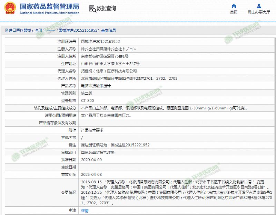Screen dimensions: 276x215
Task: Click the agent name 拓佳视（北京）医疗科技有限公司
Action: pos(109,71)
